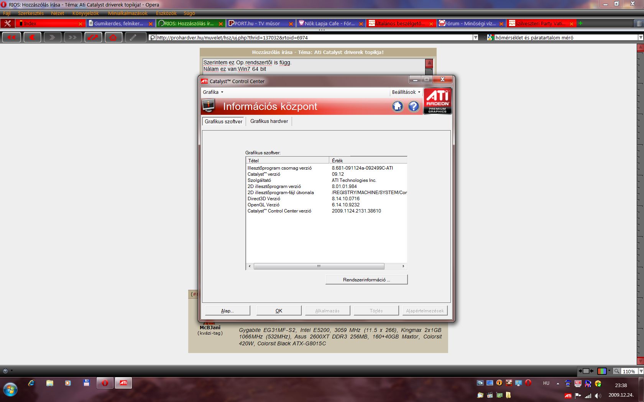Screen dimensions: 644x402
Task: Click the list's right scroll arrow
Action: [x=403, y=266]
